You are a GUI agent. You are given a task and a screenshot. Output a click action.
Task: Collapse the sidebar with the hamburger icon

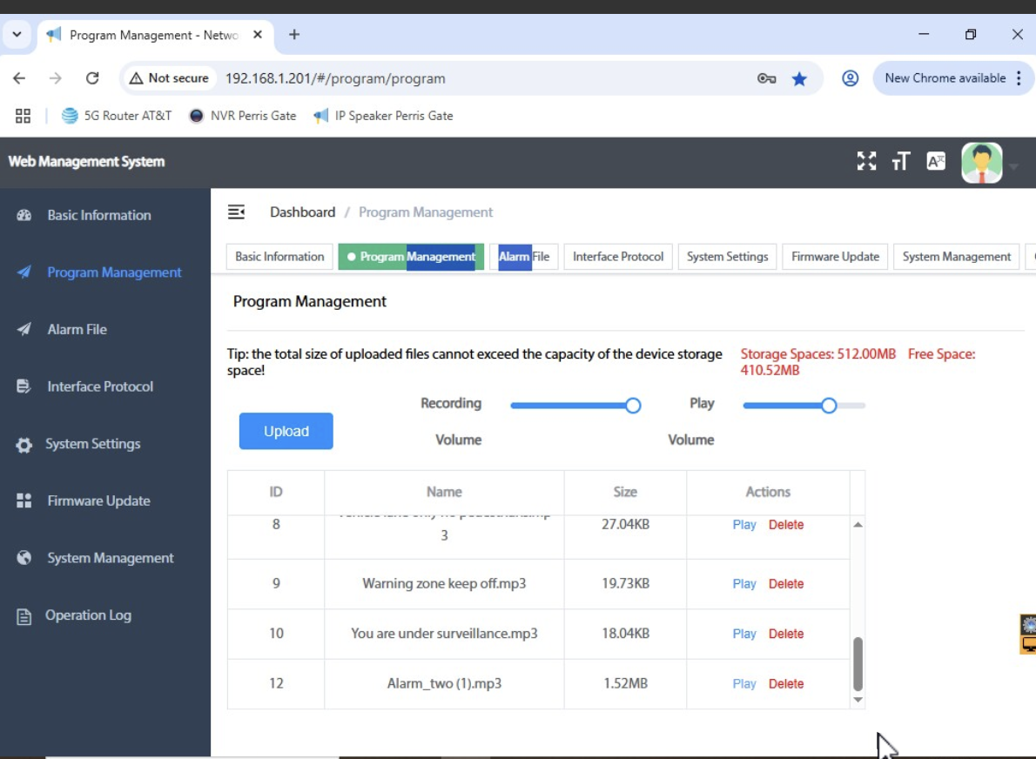click(236, 212)
